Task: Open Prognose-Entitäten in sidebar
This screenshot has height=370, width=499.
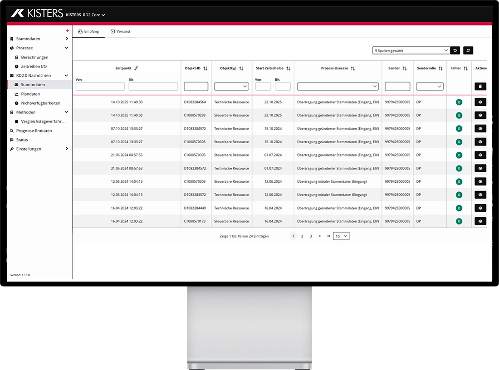Action: (x=34, y=131)
